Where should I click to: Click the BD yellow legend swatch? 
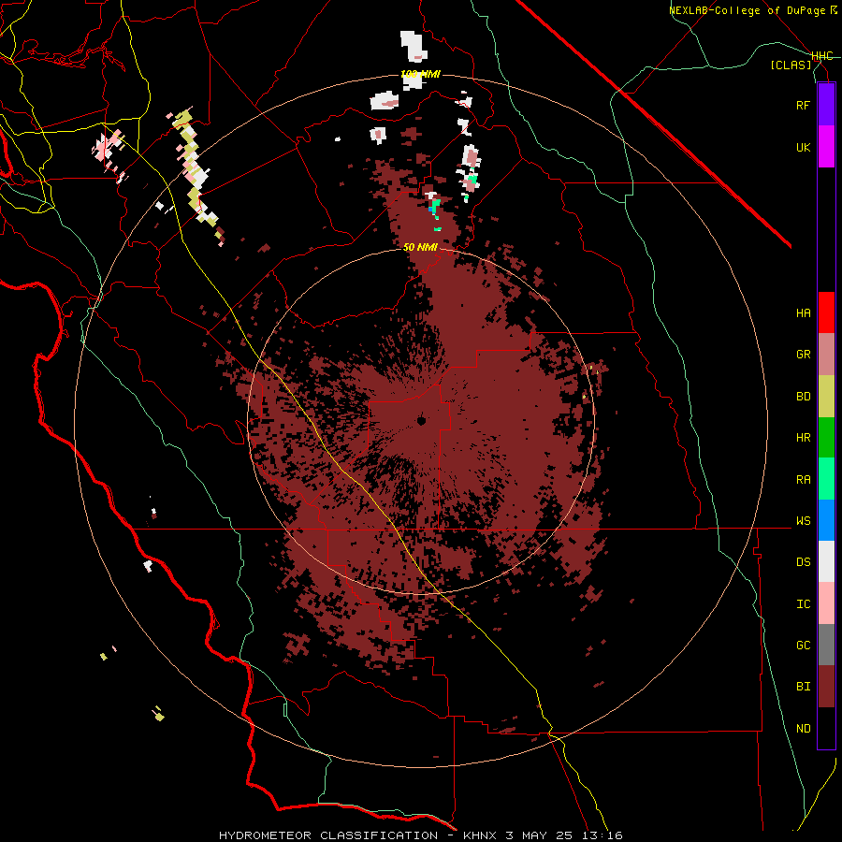[826, 397]
